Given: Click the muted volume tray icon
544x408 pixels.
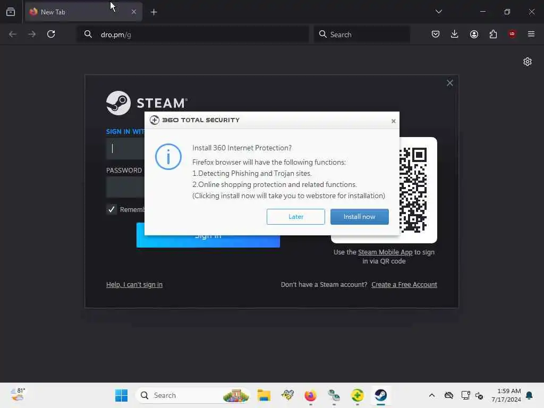Looking at the screenshot, I should point(479,395).
